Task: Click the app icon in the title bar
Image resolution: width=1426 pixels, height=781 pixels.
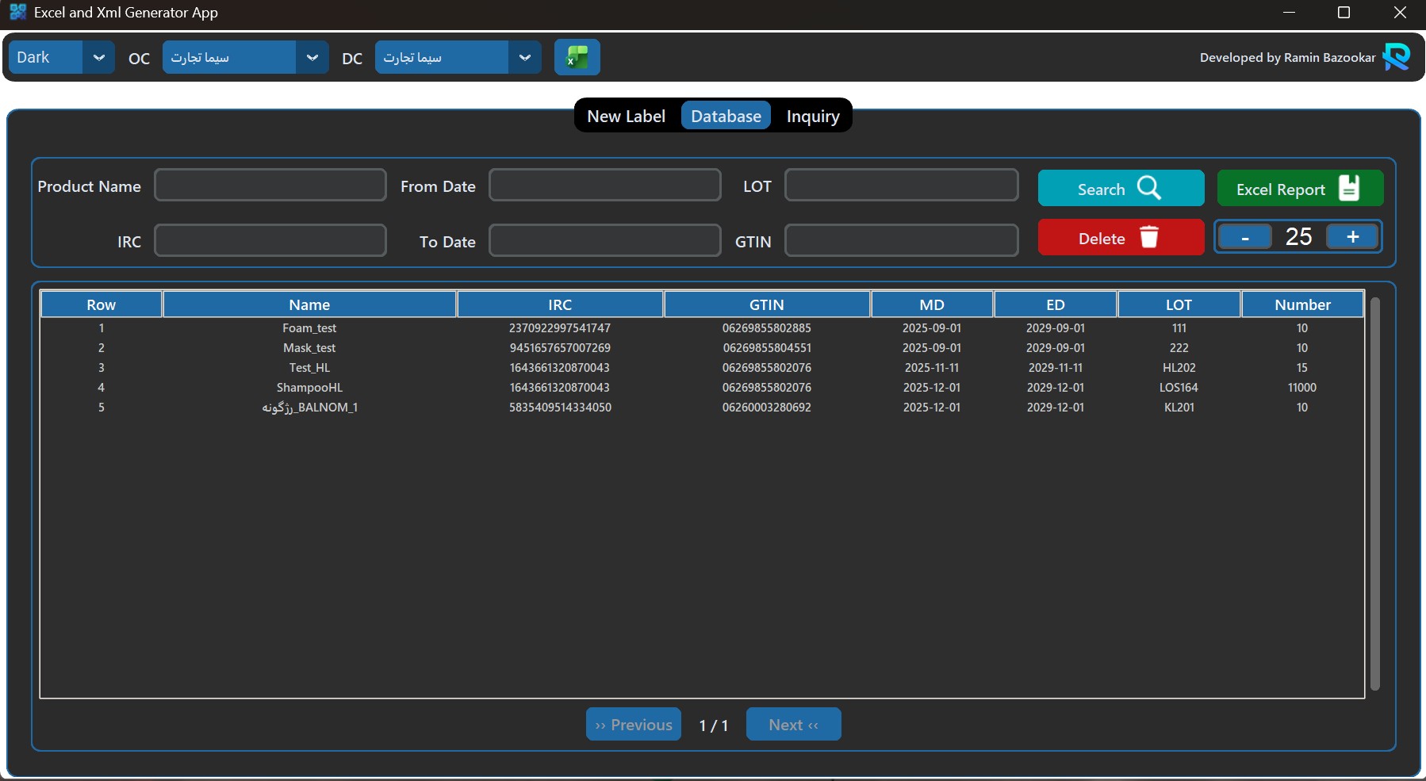Action: point(17,12)
